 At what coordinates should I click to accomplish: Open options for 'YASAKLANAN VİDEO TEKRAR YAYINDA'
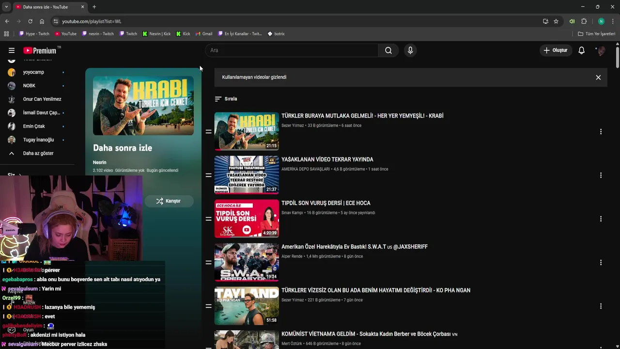pyautogui.click(x=601, y=175)
